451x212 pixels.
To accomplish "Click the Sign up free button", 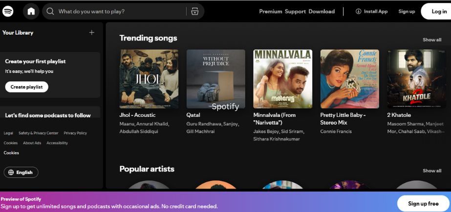I will click(x=423, y=204).
